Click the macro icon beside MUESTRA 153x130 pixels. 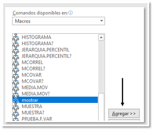point(16,106)
